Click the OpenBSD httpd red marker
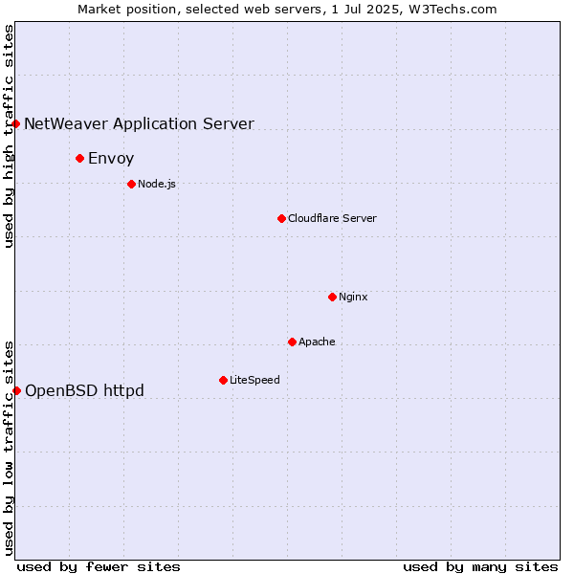This screenshot has height=574, width=574. [16, 391]
